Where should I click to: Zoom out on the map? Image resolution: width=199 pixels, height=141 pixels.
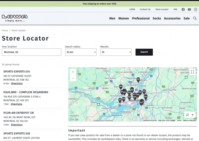73,78
